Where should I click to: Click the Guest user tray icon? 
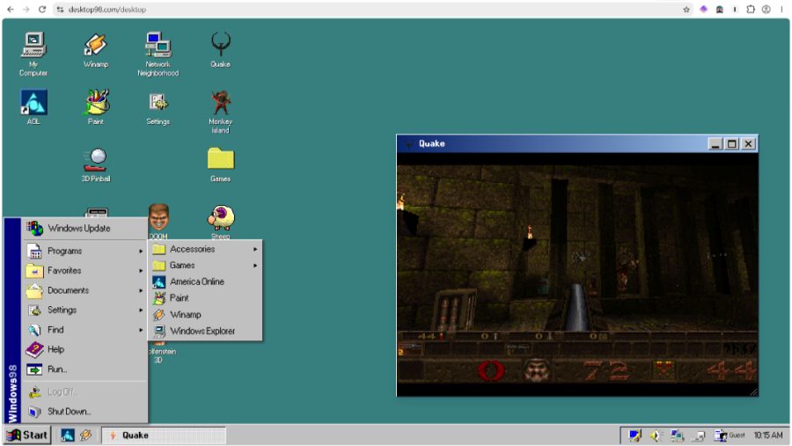pyautogui.click(x=730, y=435)
